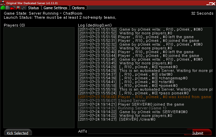Click the green start server circle icon
This screenshot has height=137, width=216.
click(x=3, y=8)
